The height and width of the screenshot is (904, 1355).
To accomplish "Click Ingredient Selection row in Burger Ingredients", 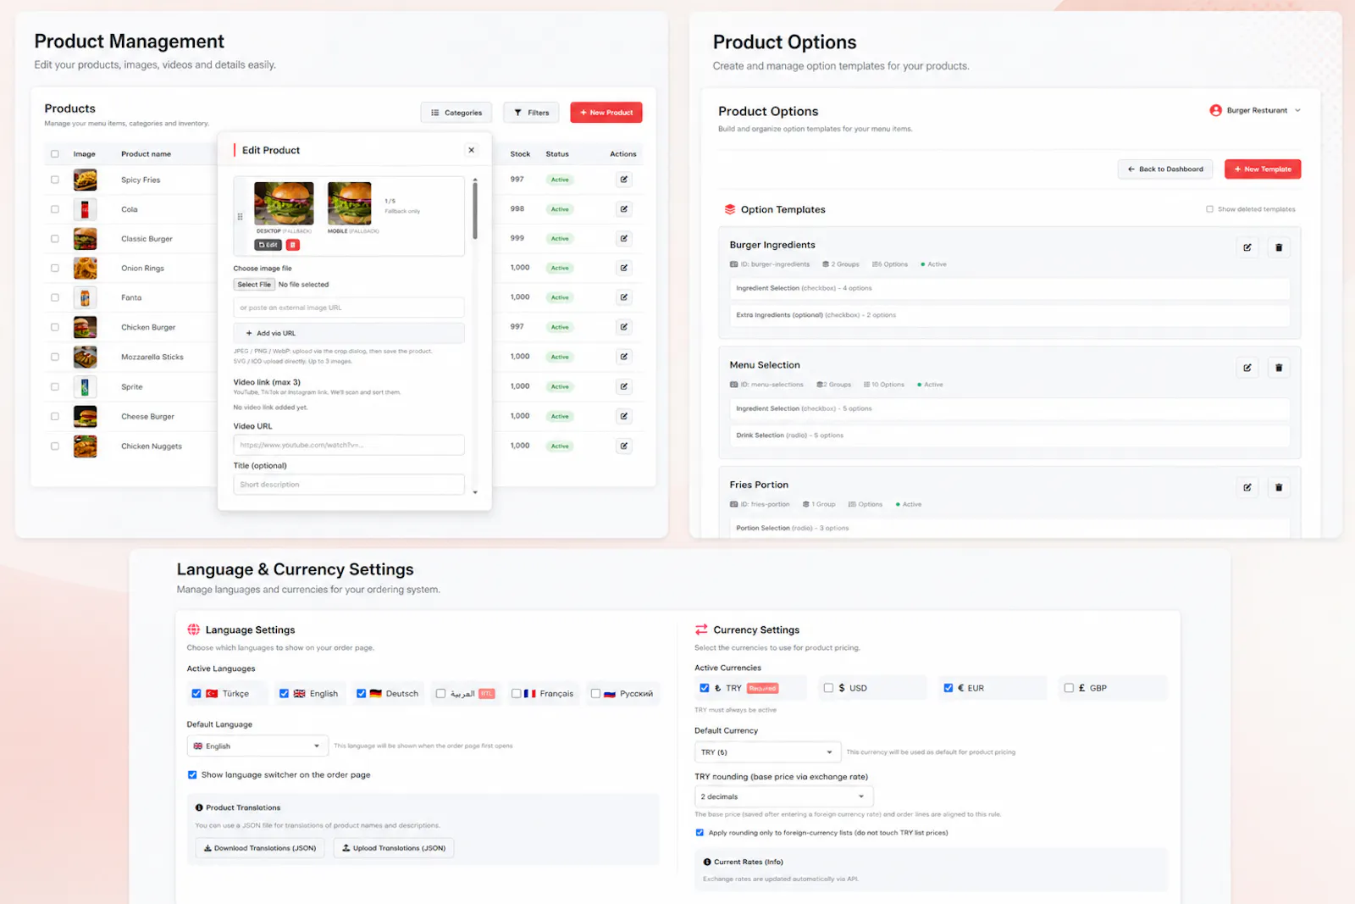I will (1009, 288).
